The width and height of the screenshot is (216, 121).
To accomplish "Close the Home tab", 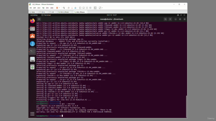I will point(37,12).
